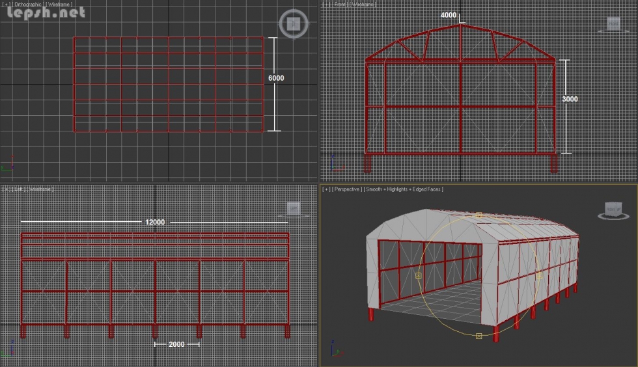Open the Left viewport [+] menu

6,189
